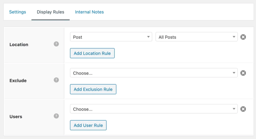Click the Users row label
This screenshot has height=139, width=256.
coord(16,117)
